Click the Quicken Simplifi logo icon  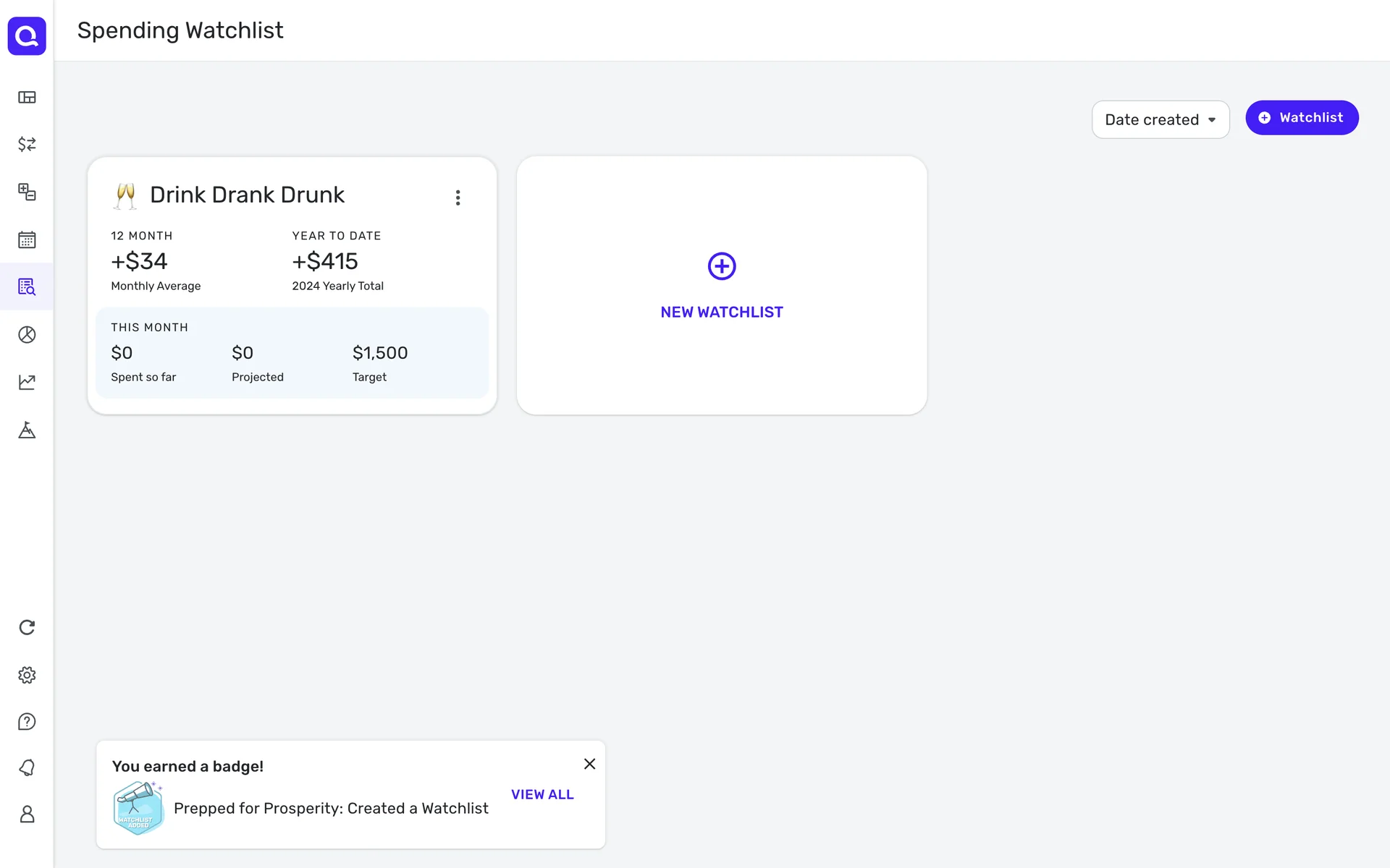pyautogui.click(x=27, y=35)
